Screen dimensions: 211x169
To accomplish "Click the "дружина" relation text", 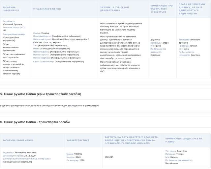I will pyautogui.click(x=155, y=40).
